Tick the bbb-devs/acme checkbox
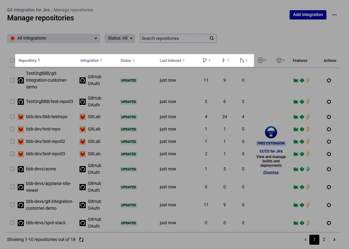349x249 pixels. pos(12,169)
